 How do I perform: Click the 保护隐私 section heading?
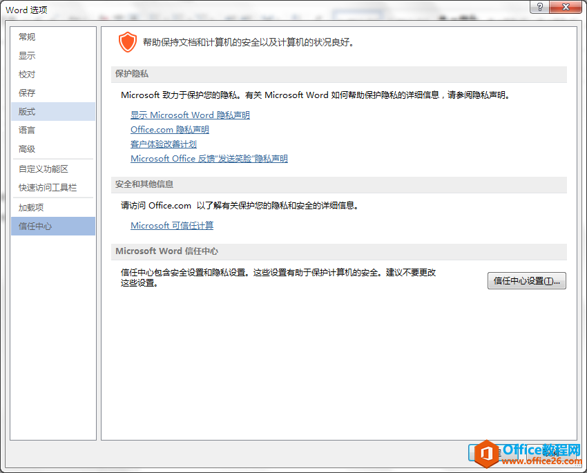132,74
